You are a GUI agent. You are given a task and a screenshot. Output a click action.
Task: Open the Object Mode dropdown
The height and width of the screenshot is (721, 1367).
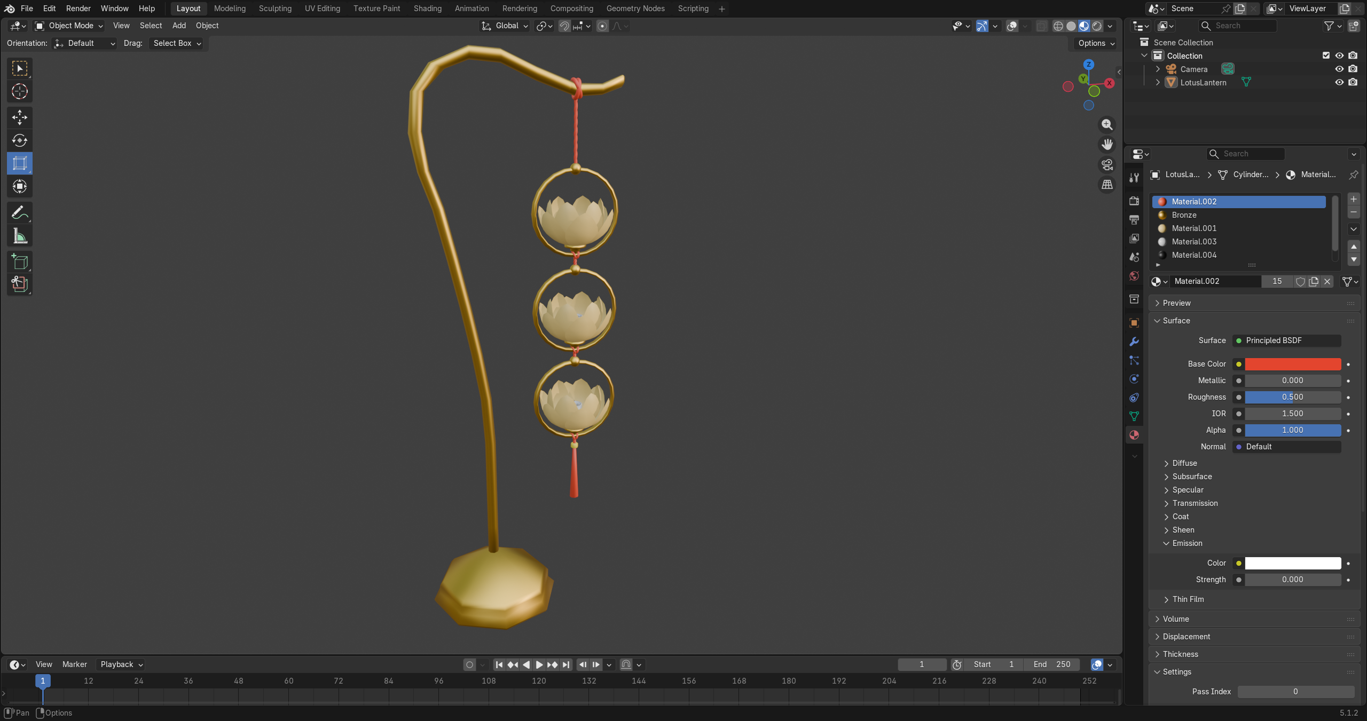pyautogui.click(x=68, y=26)
